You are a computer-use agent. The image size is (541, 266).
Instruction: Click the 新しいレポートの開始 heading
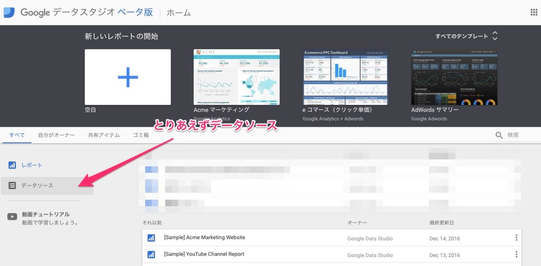(121, 36)
